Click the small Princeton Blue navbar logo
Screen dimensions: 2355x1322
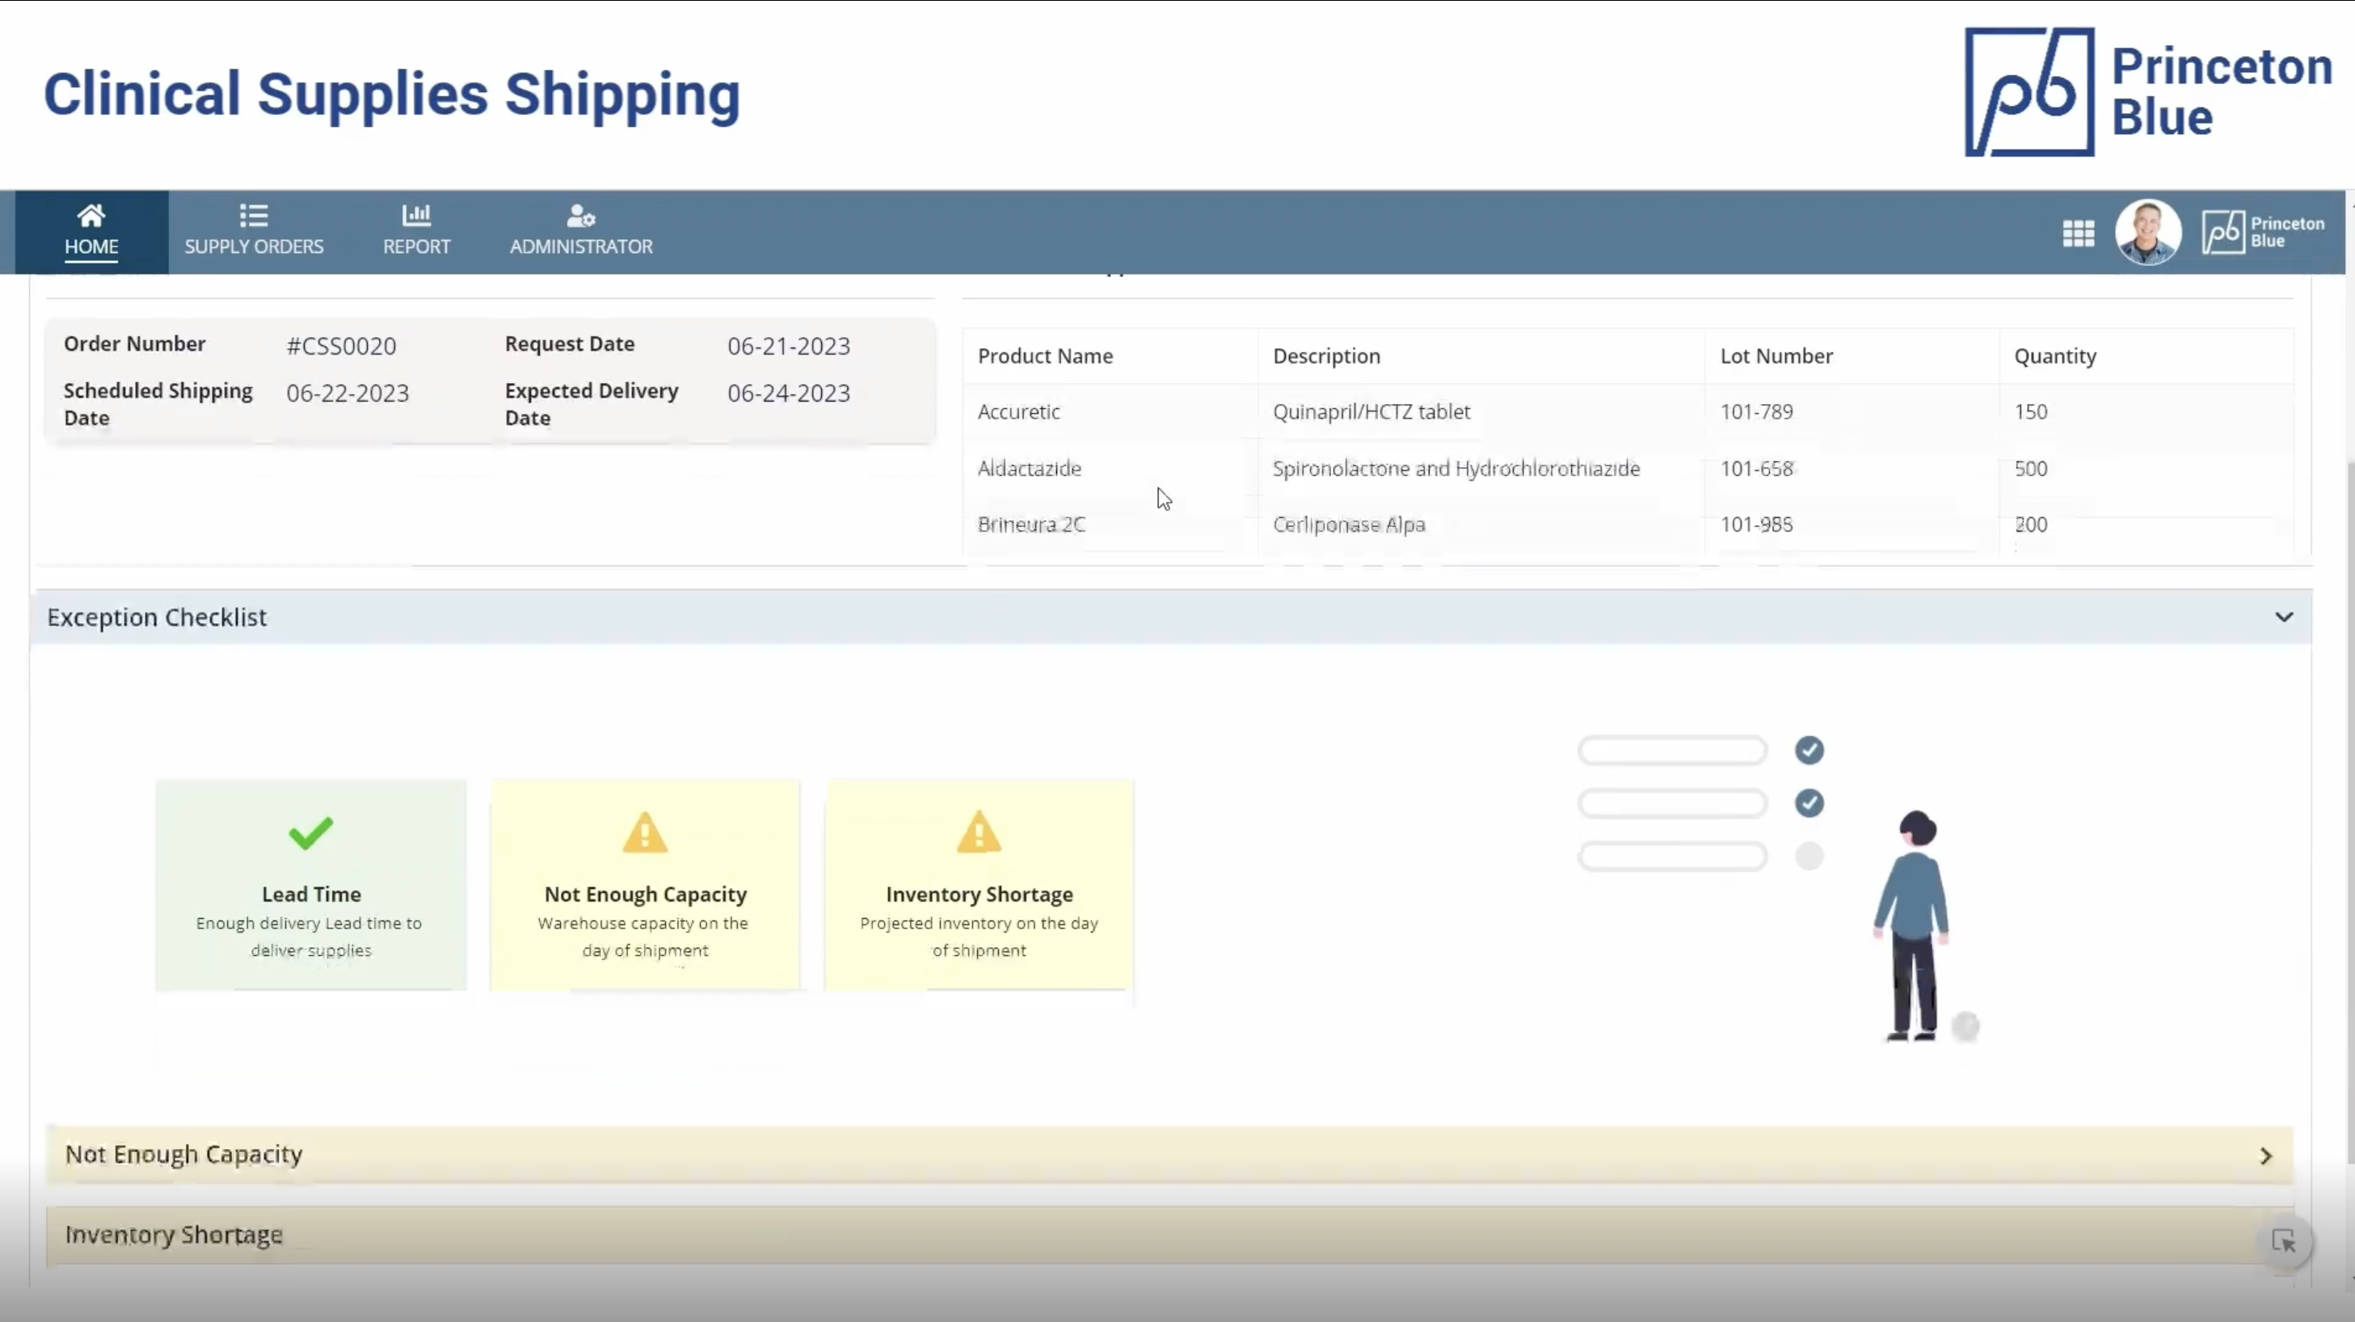pos(2263,232)
